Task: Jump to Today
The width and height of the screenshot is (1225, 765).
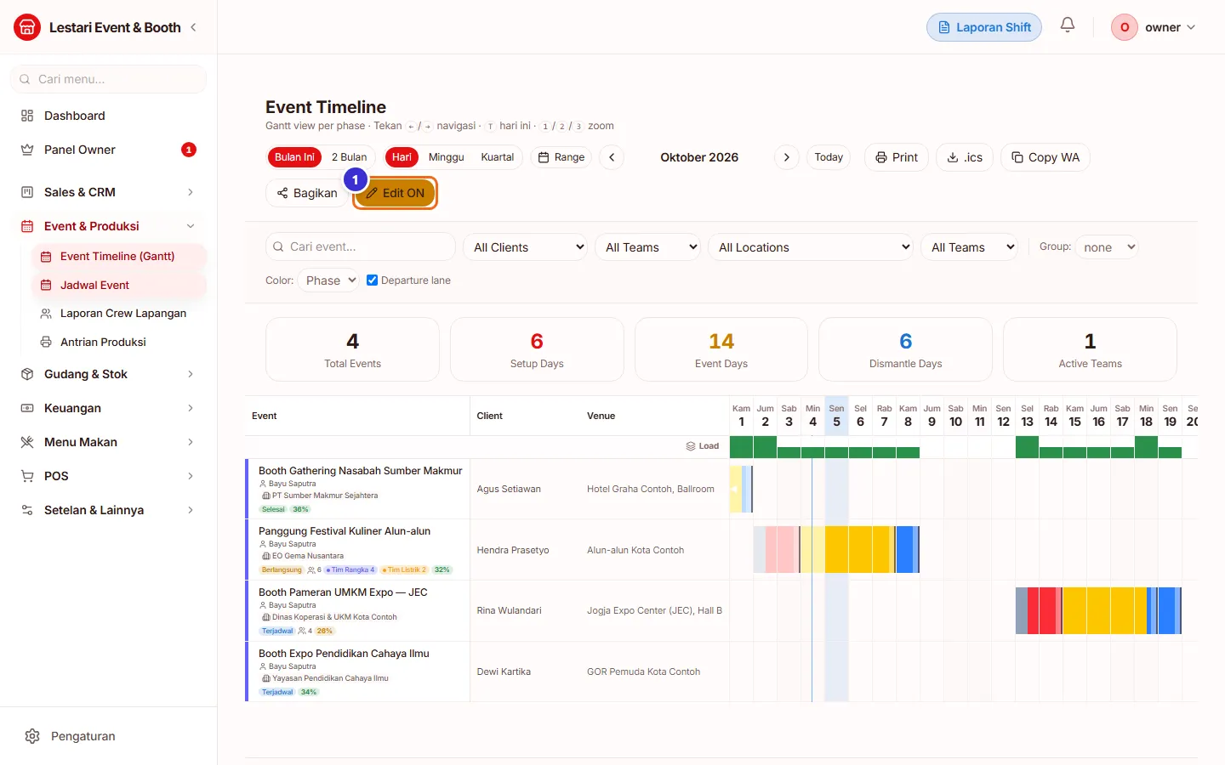Action: click(829, 157)
